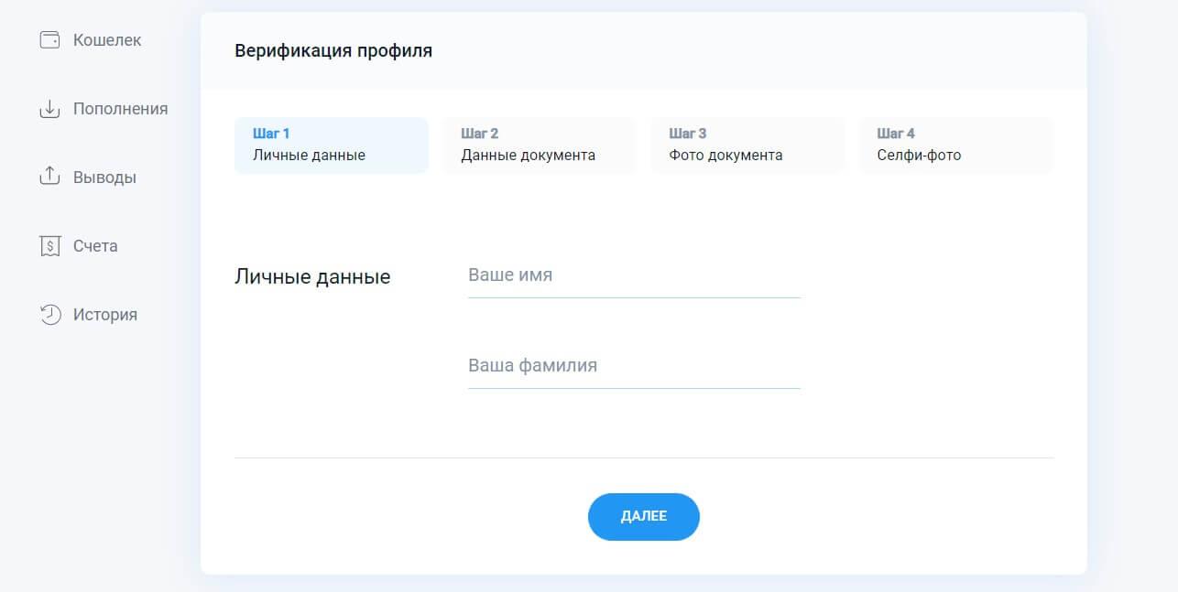1178x592 pixels.
Task: Focus the Ваше имя input field
Action: point(634,276)
